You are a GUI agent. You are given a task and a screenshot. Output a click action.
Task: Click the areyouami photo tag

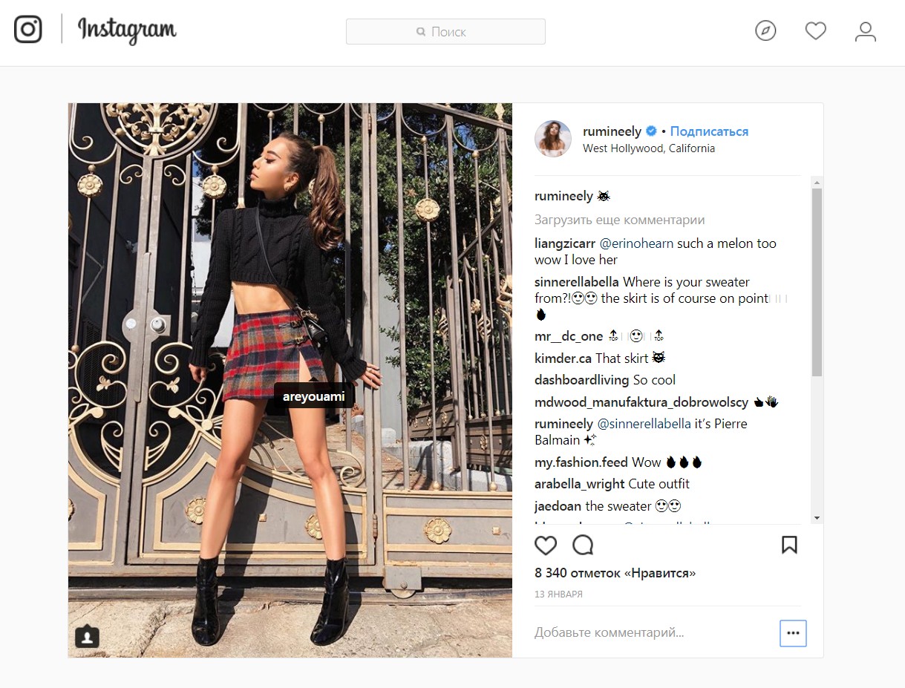[x=314, y=396]
